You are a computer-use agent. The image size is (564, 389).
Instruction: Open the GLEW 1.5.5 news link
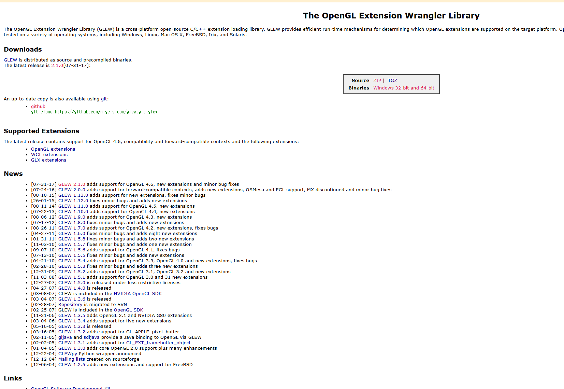click(72, 255)
